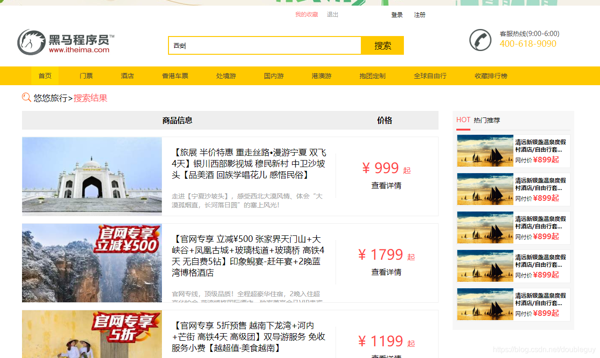The height and width of the screenshot is (358, 600).
Task: Select 国内游 in the navigation bar
Action: [x=274, y=76]
